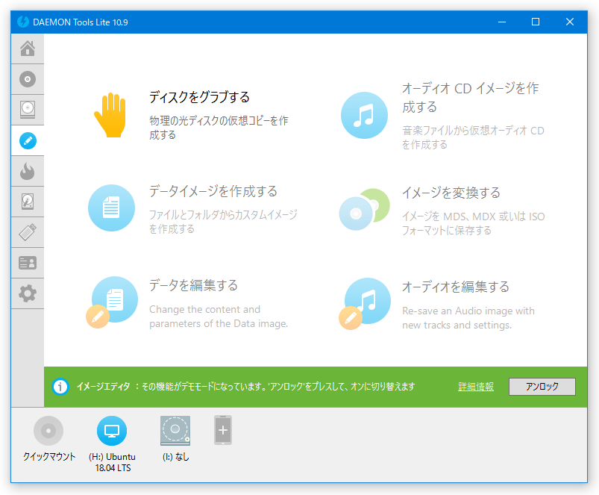This screenshot has width=599, height=495.
Task: Click the (H:) Ubuntu 18.04 LTS label
Action: pyautogui.click(x=113, y=462)
